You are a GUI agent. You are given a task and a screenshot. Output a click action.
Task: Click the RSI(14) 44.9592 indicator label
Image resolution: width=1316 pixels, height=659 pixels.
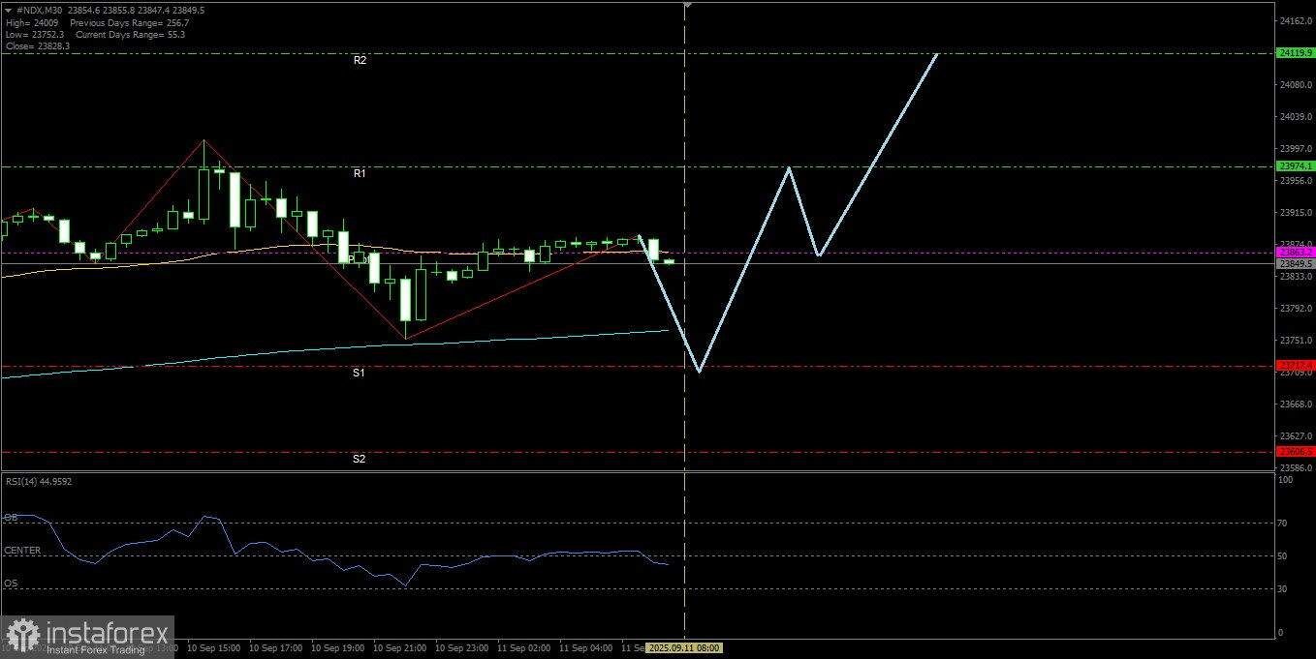(38, 481)
